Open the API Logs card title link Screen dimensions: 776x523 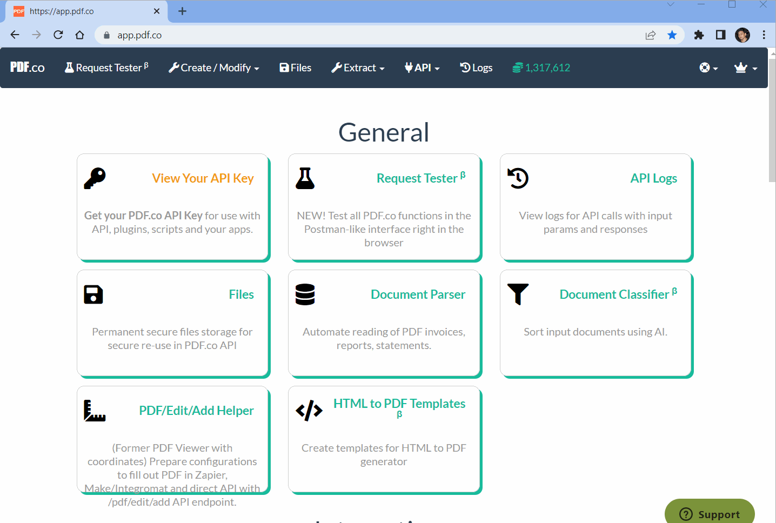[x=653, y=178]
